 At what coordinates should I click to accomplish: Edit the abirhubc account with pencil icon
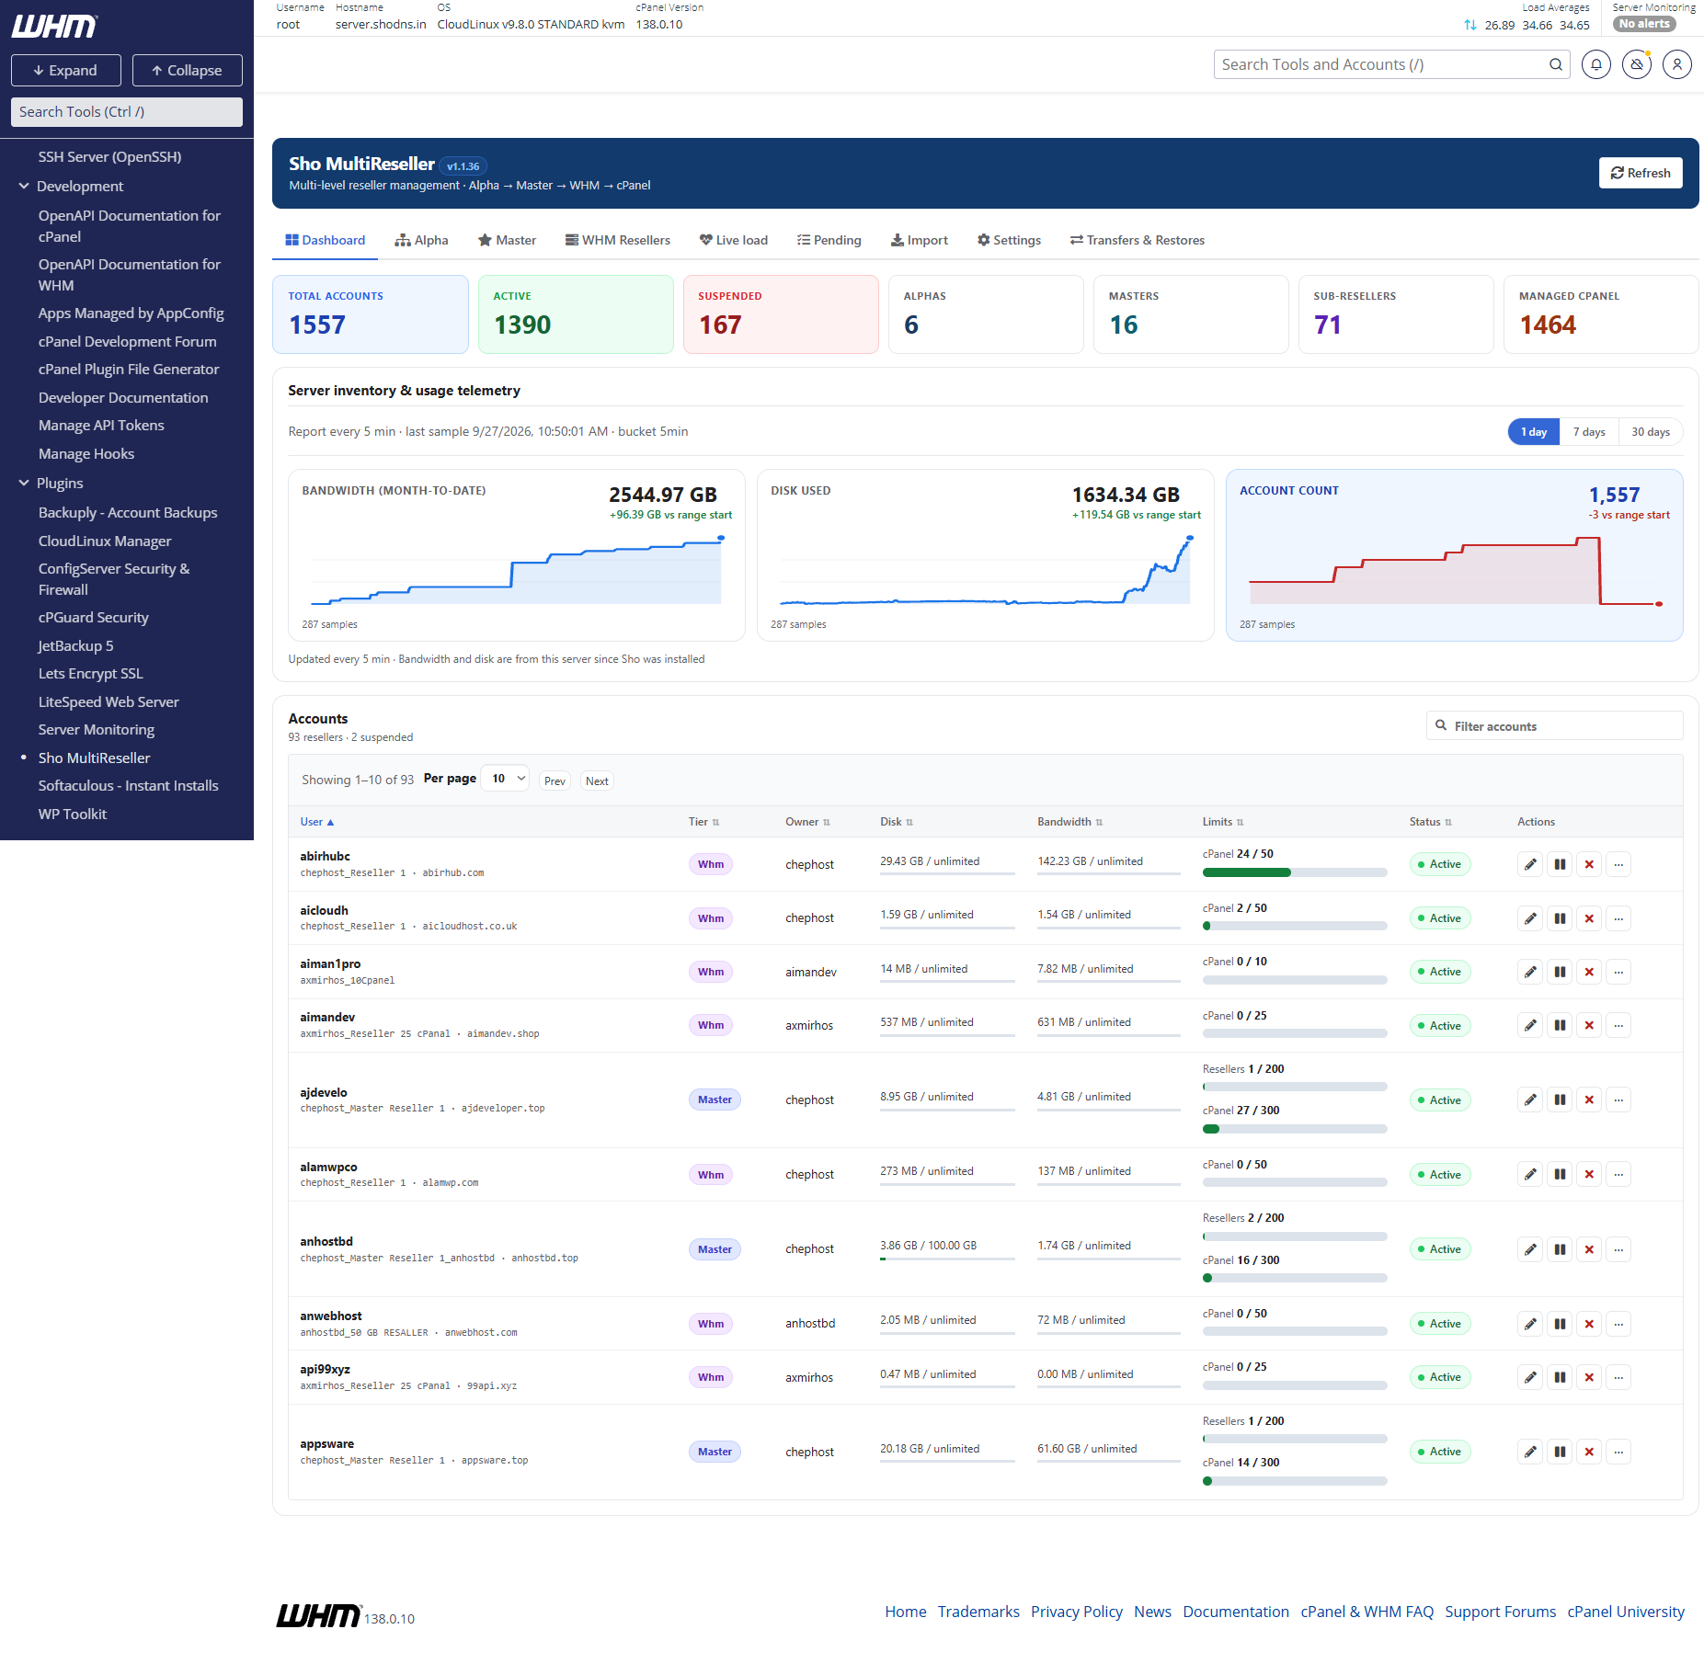point(1530,864)
